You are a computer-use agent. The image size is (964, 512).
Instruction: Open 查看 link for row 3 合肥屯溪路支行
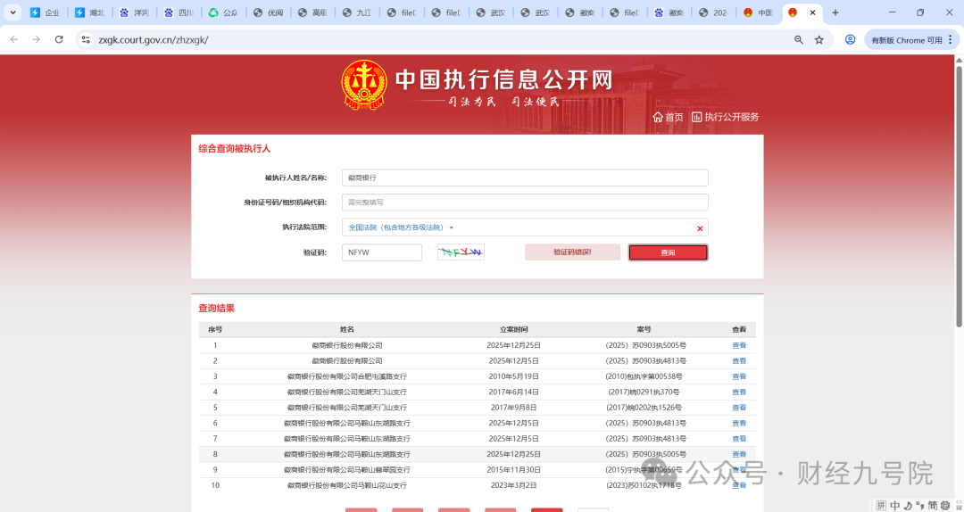[x=739, y=376]
